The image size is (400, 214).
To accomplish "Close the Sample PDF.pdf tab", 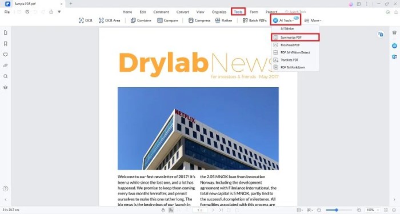I will coord(62,4).
